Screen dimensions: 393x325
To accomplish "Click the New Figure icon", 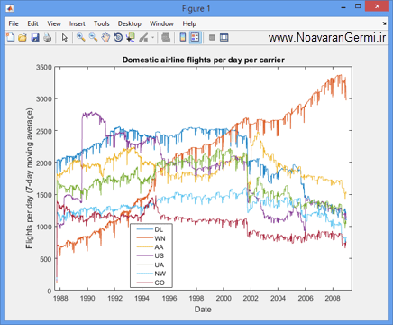I will pos(11,38).
